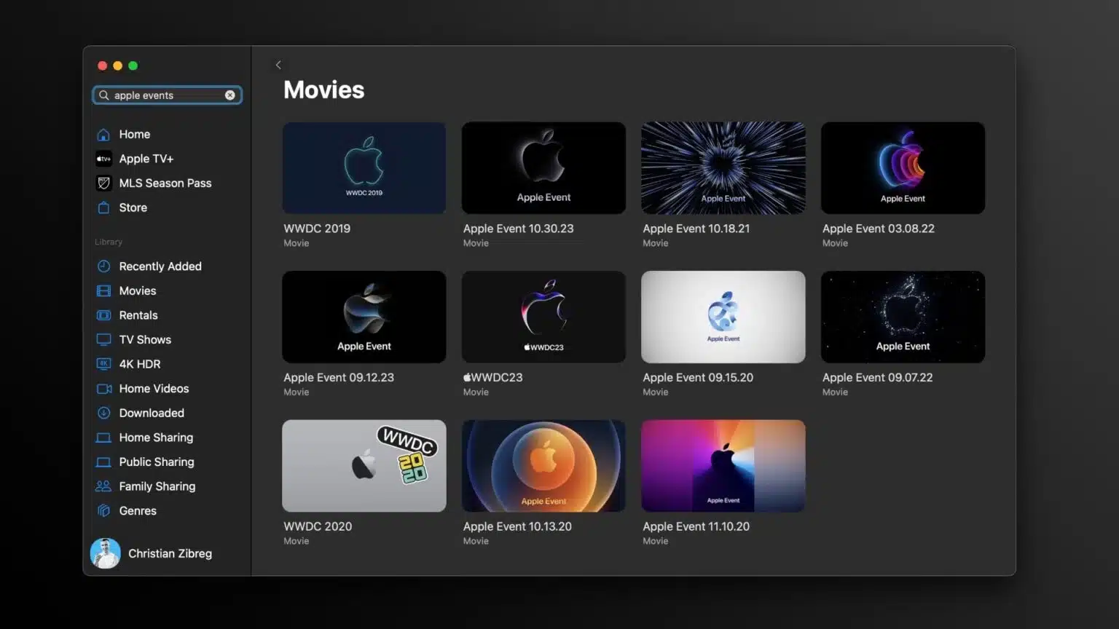The image size is (1119, 629).
Task: Click the Apple Event 03.08.22 title text
Action: click(x=879, y=229)
